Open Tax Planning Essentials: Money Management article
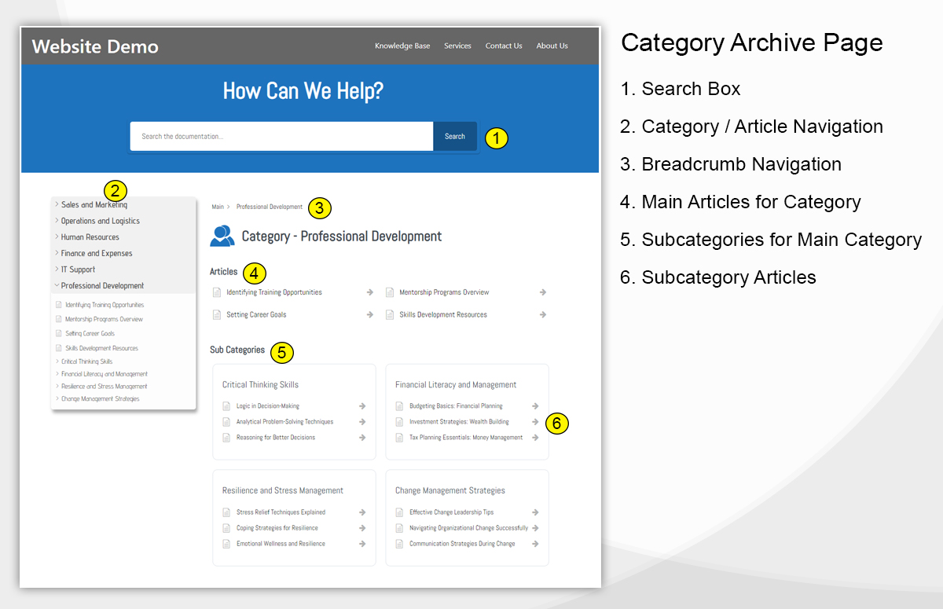 coord(466,438)
